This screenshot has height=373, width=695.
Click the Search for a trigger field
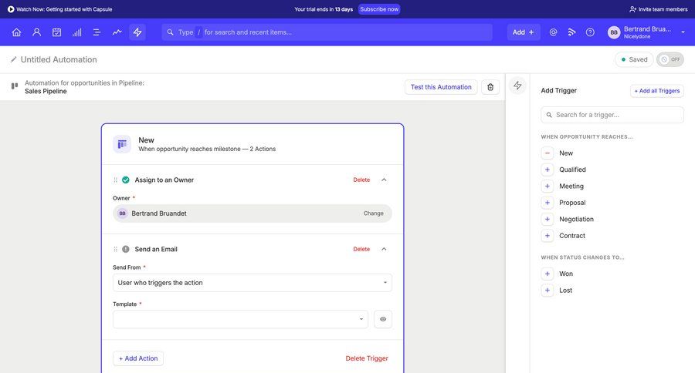[612, 115]
